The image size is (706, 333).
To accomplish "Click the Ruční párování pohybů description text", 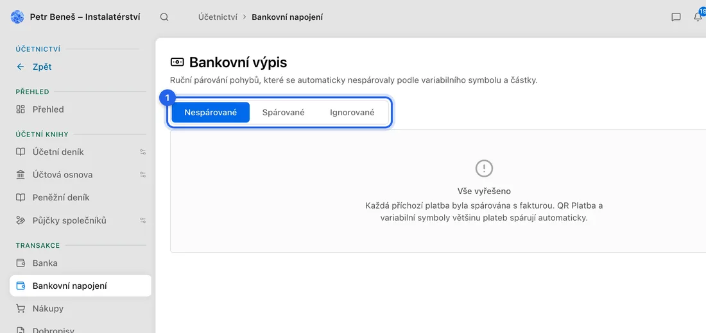I will click(354, 81).
